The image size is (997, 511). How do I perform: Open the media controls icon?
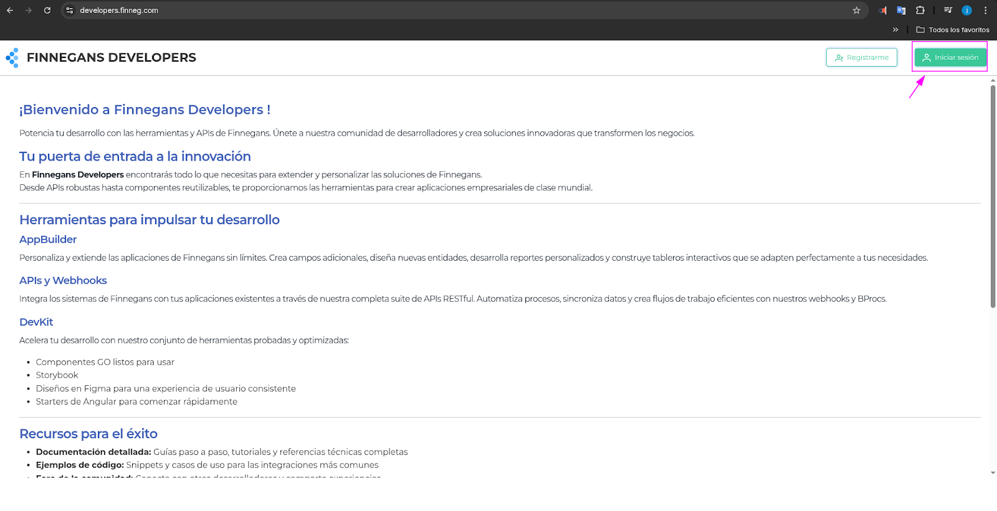click(948, 11)
